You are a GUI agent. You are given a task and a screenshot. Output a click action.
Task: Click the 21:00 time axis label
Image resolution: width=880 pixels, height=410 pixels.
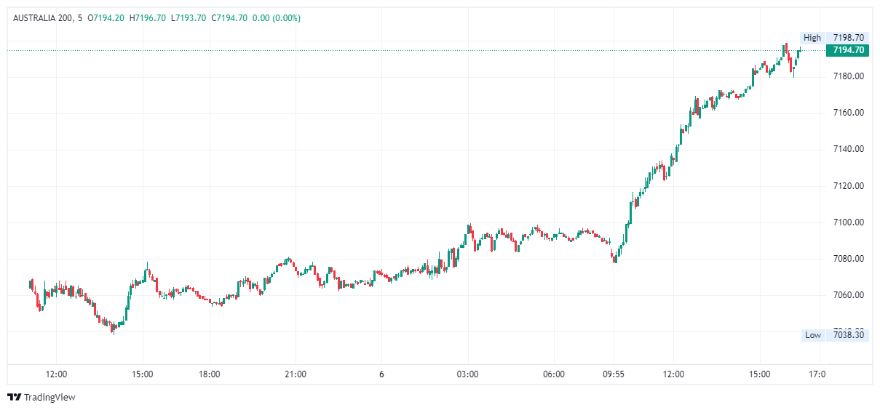tap(296, 374)
